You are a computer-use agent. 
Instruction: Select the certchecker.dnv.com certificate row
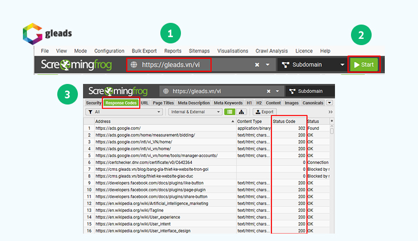point(207,163)
